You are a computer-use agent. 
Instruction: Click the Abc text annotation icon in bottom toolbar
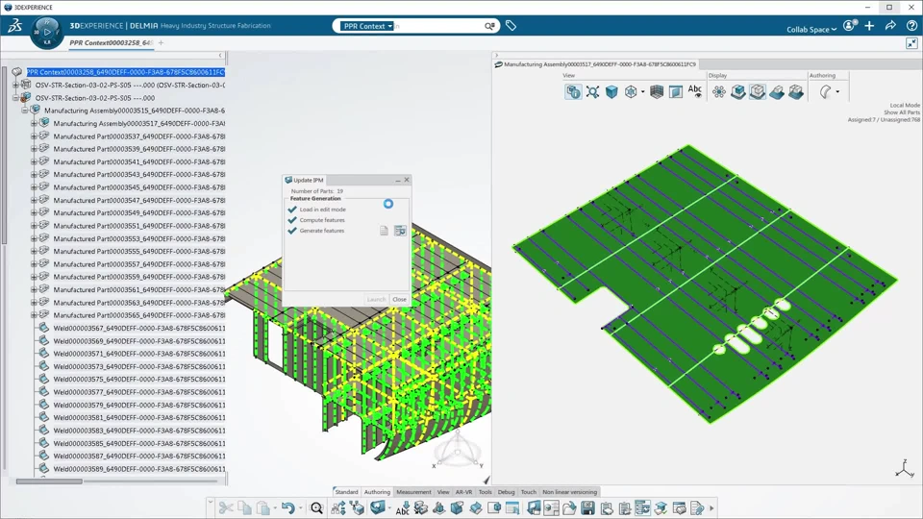403,507
